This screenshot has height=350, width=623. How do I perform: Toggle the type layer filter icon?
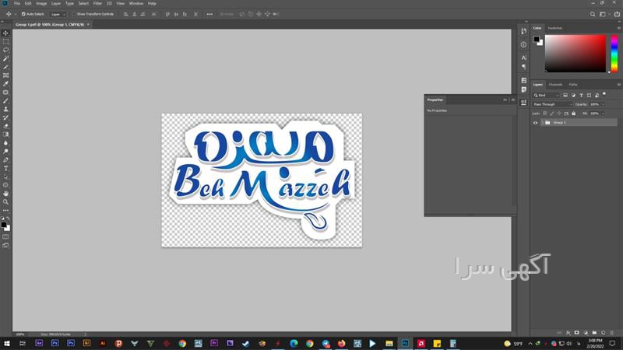coord(581,95)
